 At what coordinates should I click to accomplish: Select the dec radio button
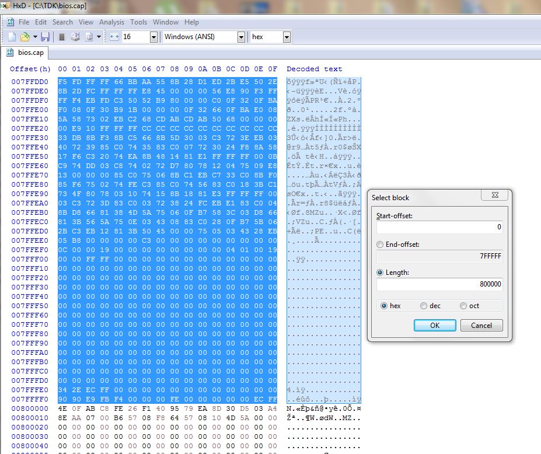[x=423, y=306]
